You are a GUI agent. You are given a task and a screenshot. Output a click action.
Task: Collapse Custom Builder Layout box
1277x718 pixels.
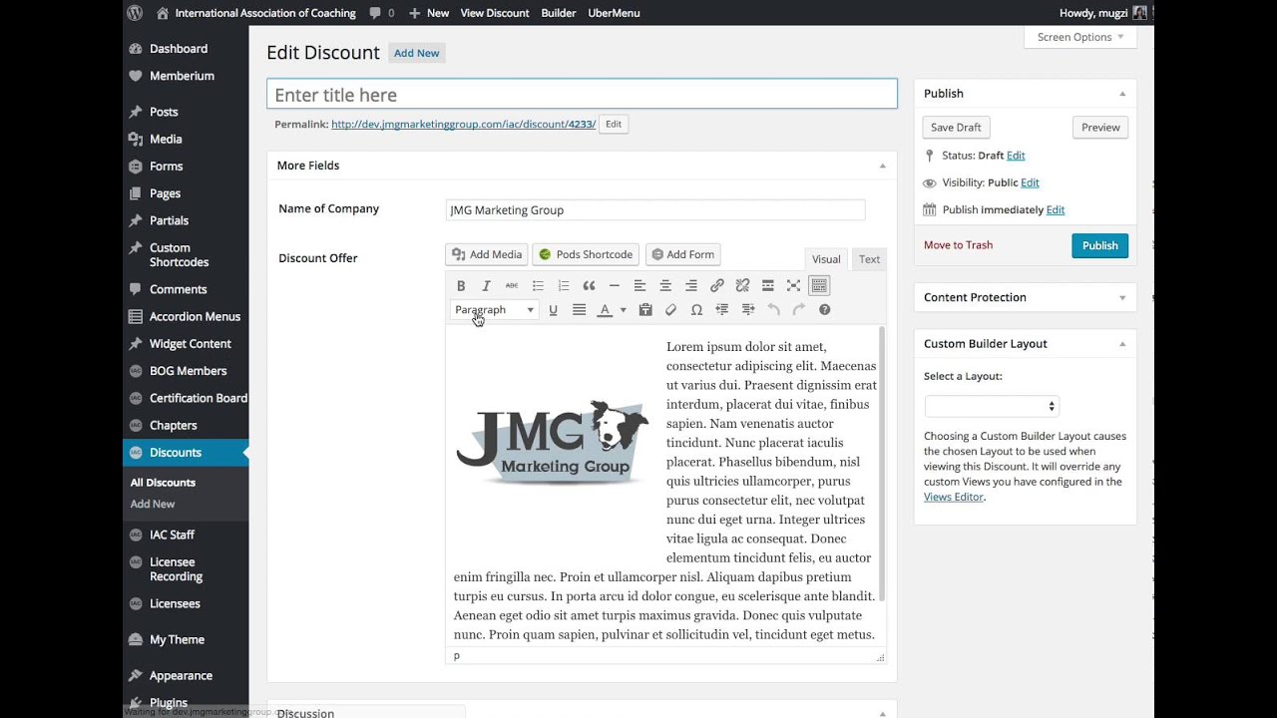(1122, 344)
